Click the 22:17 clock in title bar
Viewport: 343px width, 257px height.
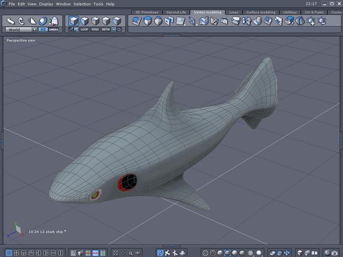click(x=311, y=4)
